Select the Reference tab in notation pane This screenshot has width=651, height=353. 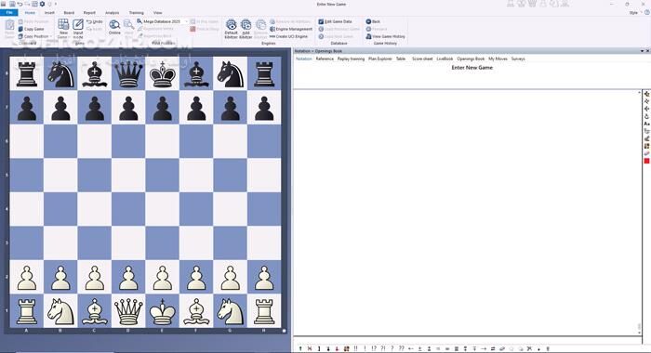point(325,59)
